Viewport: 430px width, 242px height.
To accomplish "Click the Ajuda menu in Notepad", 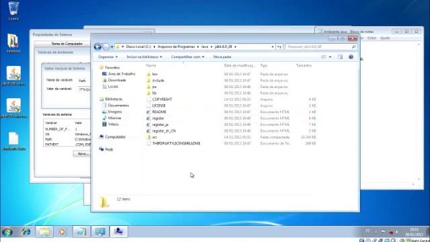I will coord(385,38).
